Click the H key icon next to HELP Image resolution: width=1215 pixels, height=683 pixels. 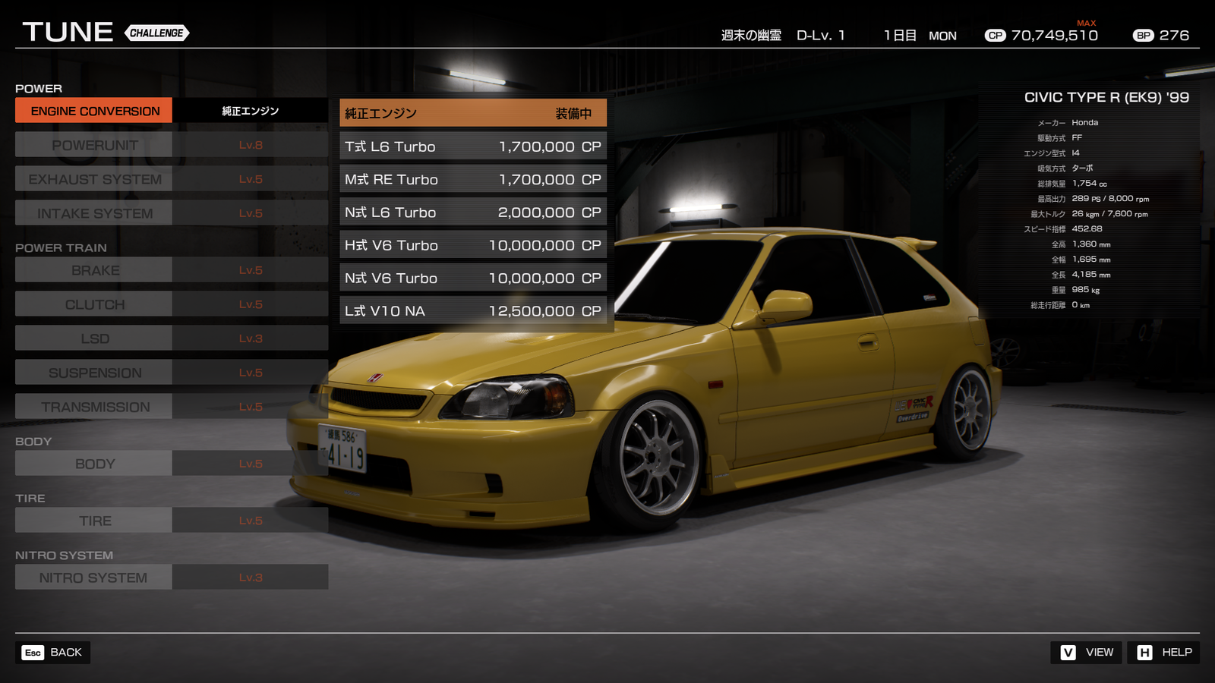pyautogui.click(x=1145, y=652)
